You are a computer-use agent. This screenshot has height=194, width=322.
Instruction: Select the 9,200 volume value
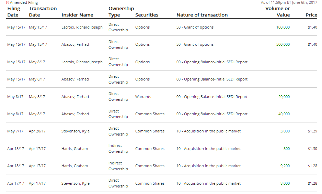[285, 166]
